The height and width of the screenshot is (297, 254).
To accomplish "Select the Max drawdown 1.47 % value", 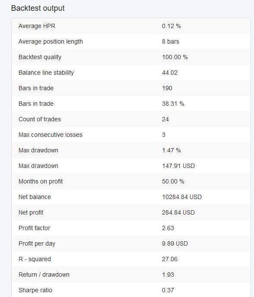I will 171,150.
